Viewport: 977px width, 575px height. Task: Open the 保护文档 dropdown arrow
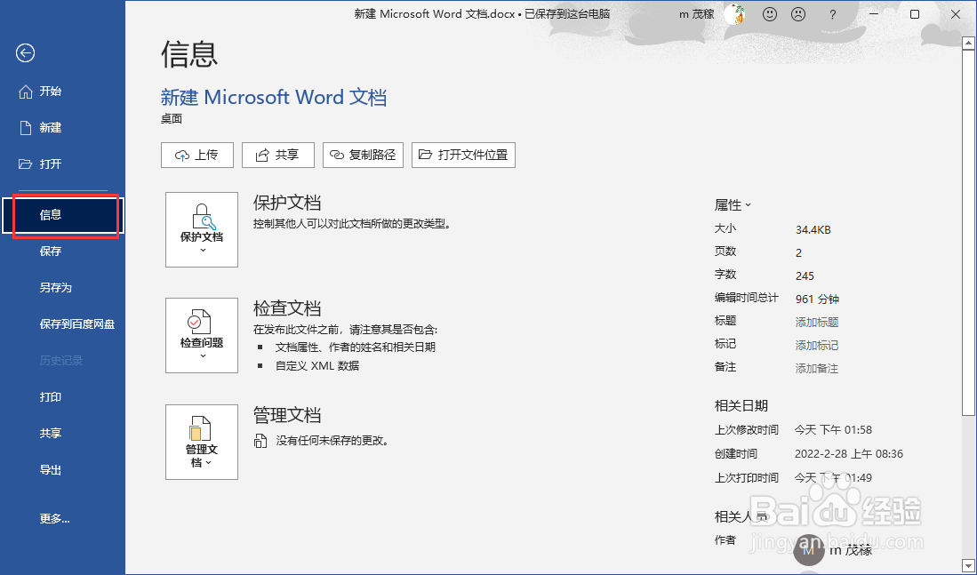(202, 252)
